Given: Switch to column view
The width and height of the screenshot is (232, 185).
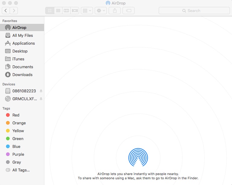Looking at the screenshot, I should [66, 11].
